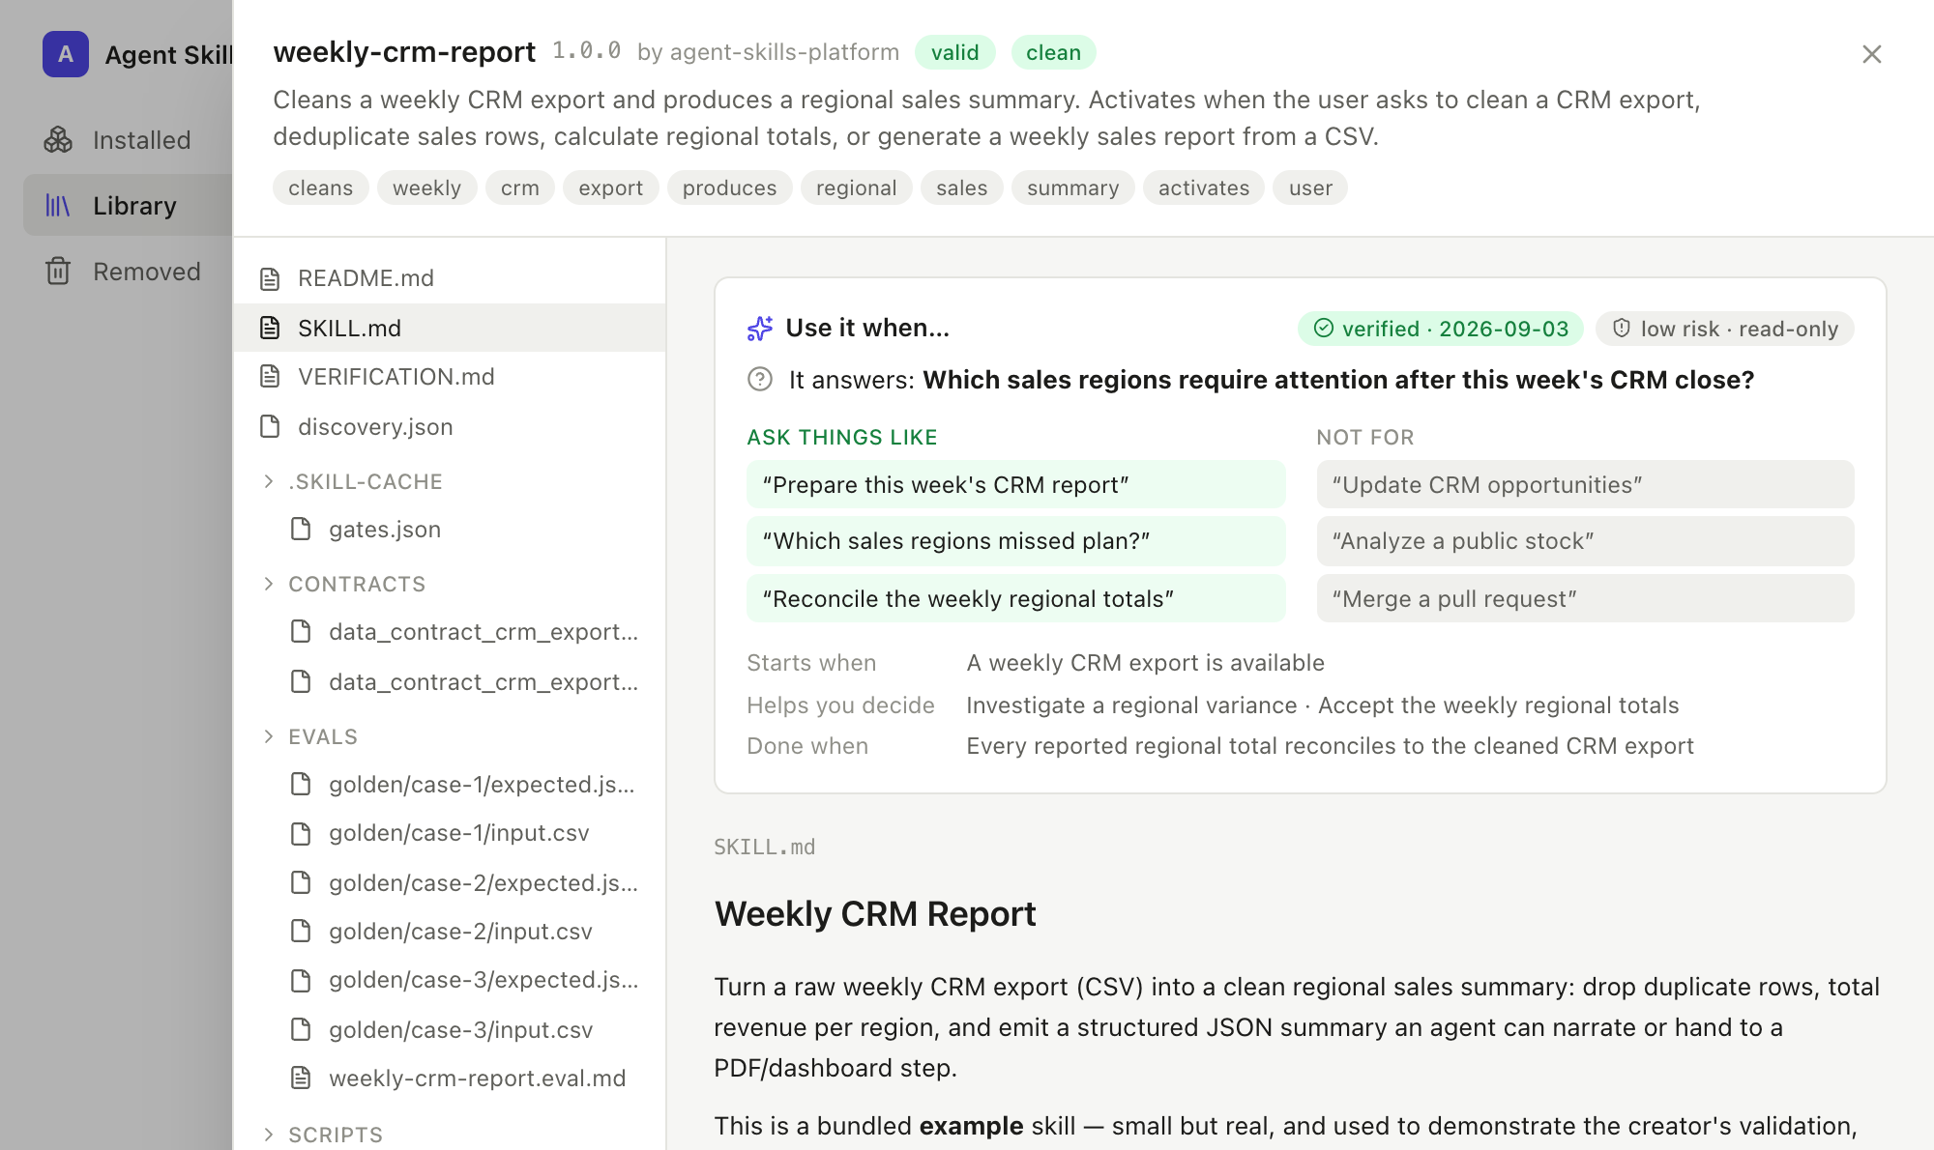Open README.md in the file tree
This screenshot has width=1934, height=1150.
coord(450,278)
